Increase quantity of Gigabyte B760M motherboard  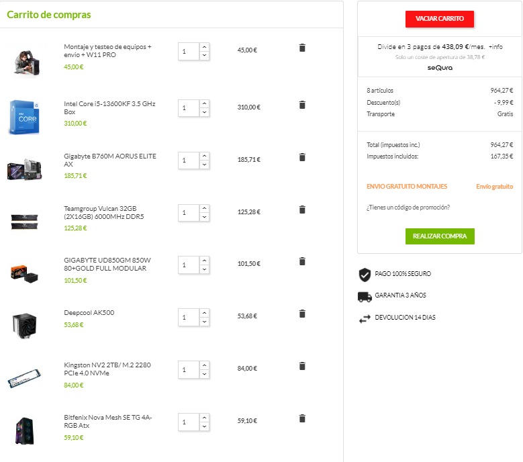(x=204, y=156)
